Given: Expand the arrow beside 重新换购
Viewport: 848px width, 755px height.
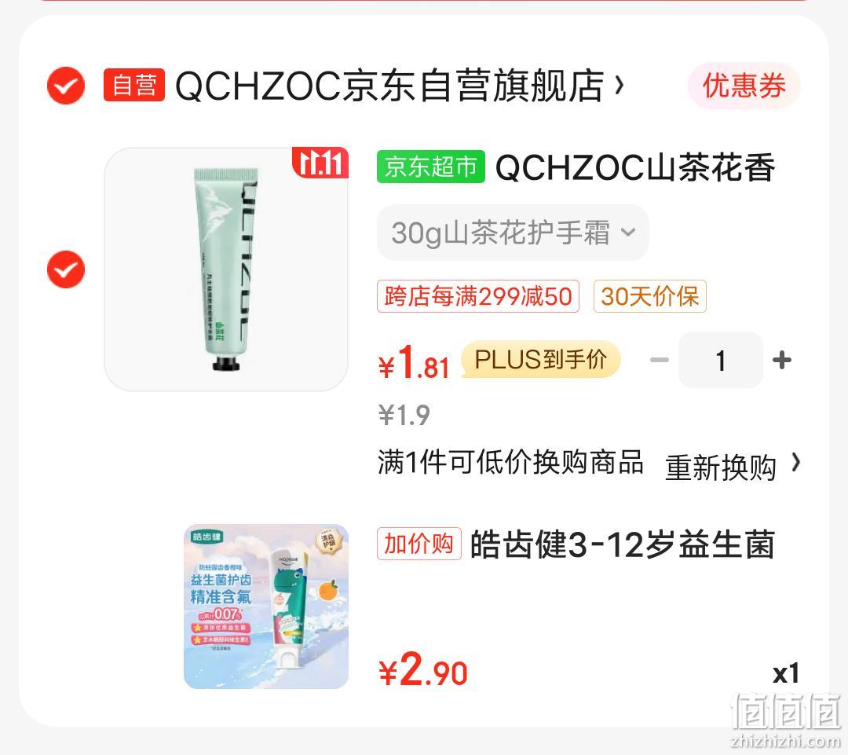Looking at the screenshot, I should pos(795,464).
